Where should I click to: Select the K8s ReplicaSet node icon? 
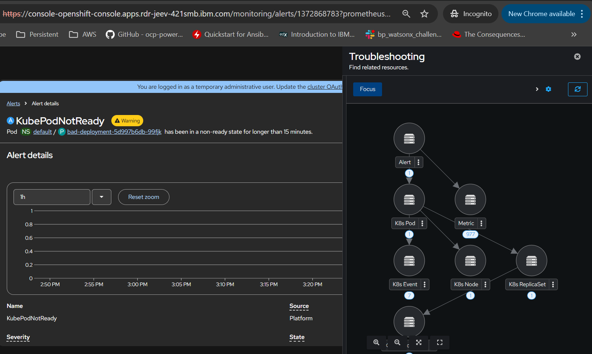531,261
